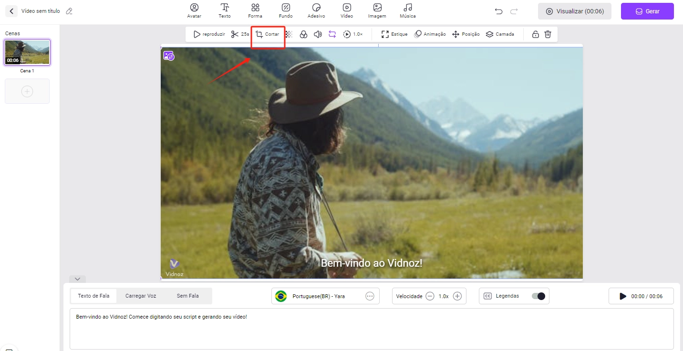The image size is (683, 351).
Task: Select the Cortar crop tool
Action: click(268, 34)
